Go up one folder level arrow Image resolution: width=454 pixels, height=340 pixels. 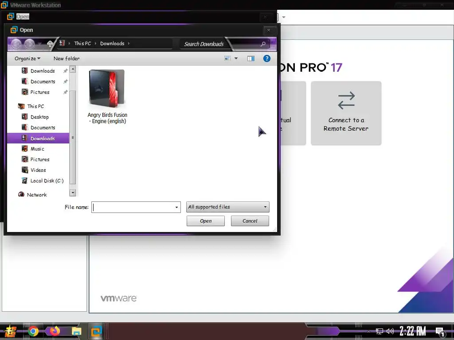(50, 44)
